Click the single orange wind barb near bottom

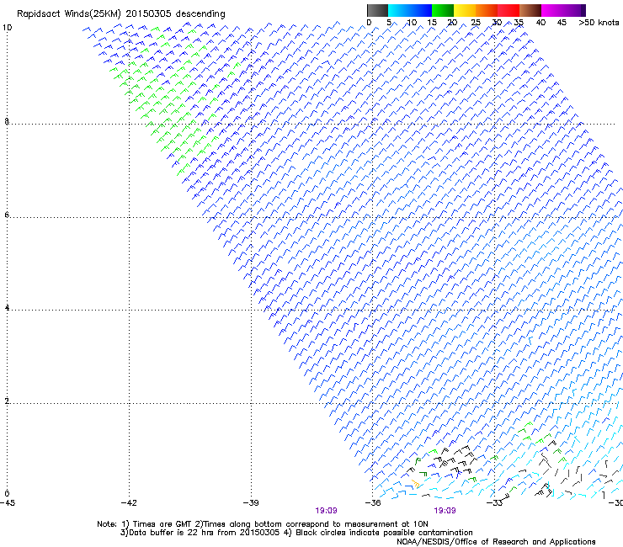click(416, 483)
